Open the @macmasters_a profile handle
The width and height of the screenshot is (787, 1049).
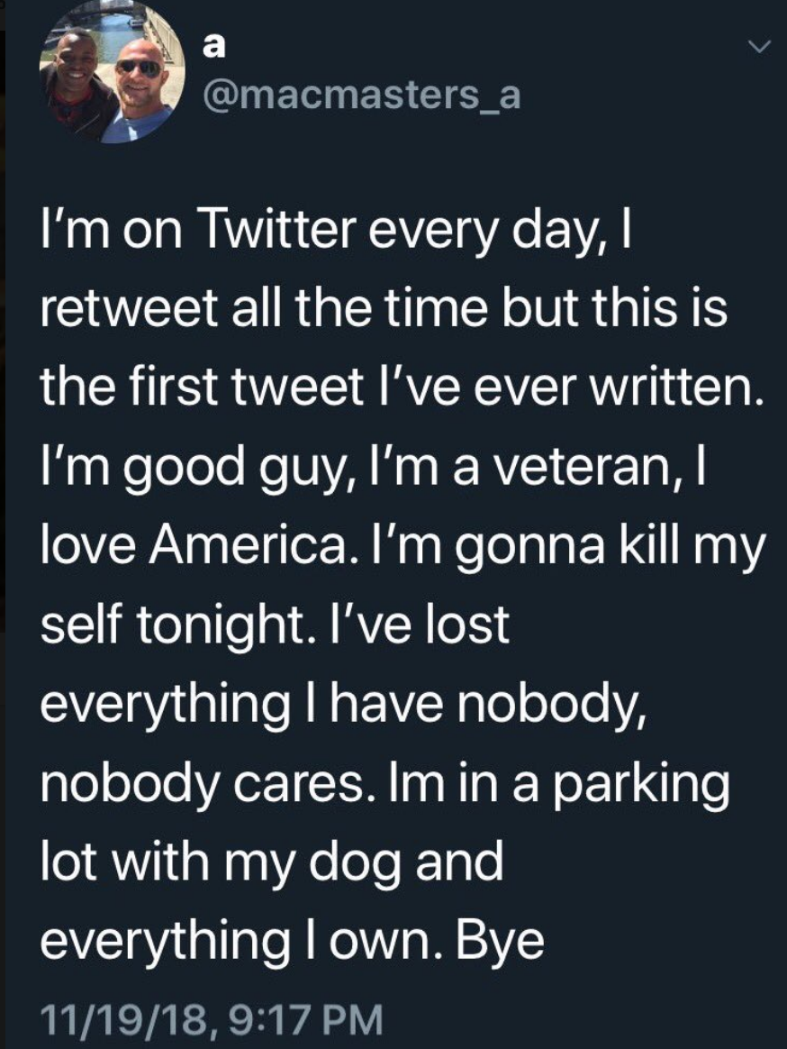tap(363, 94)
